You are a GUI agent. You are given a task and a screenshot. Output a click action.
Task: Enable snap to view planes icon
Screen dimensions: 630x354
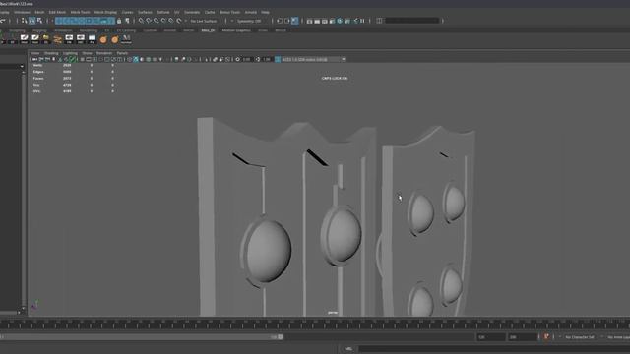tap(171, 21)
